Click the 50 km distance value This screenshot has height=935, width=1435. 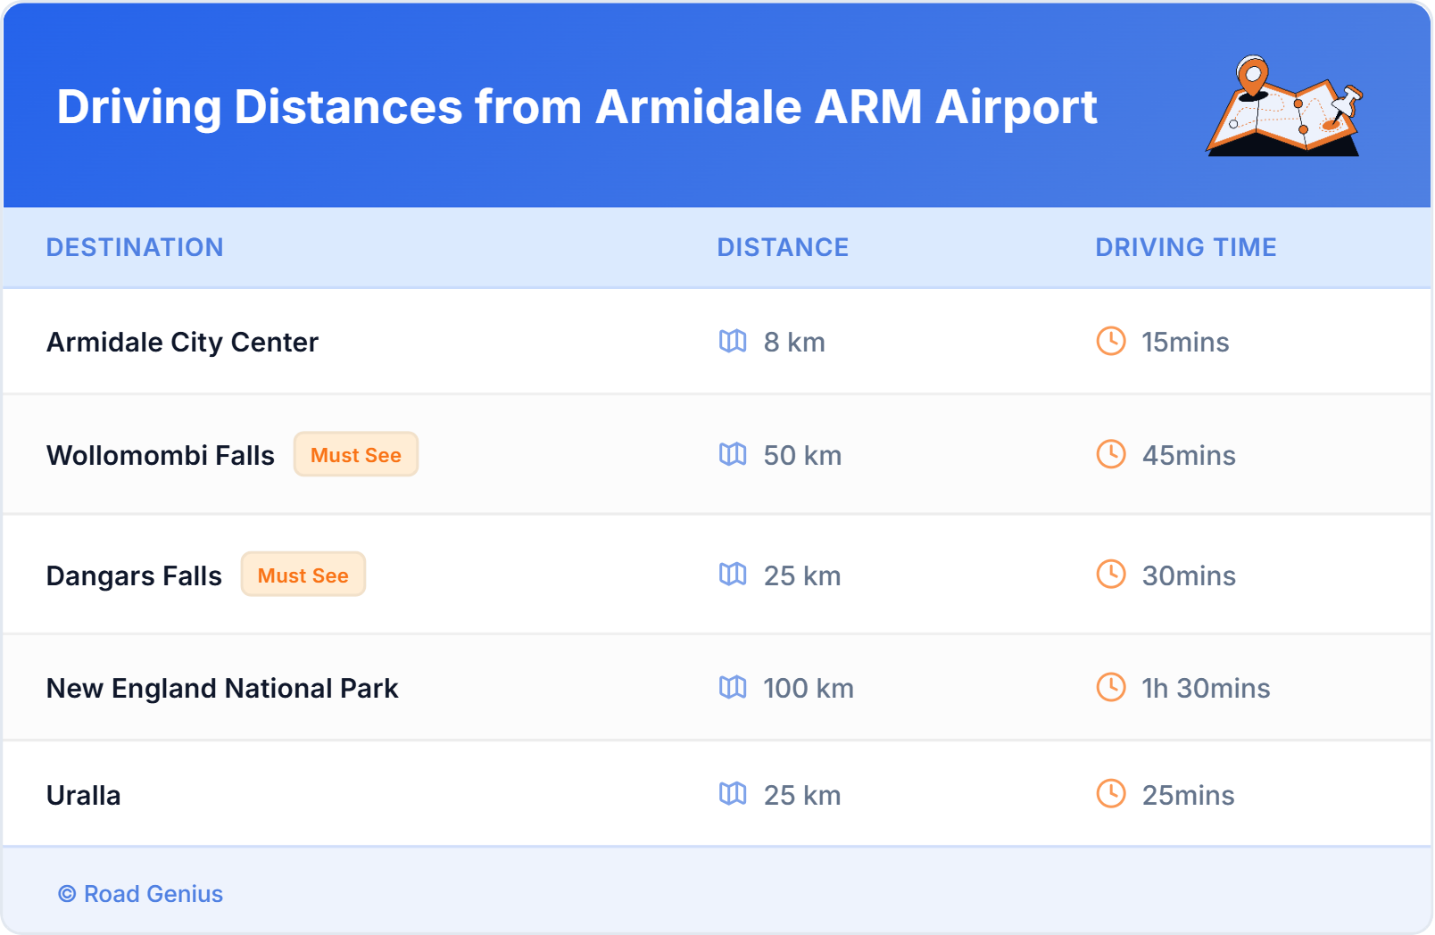point(802,456)
